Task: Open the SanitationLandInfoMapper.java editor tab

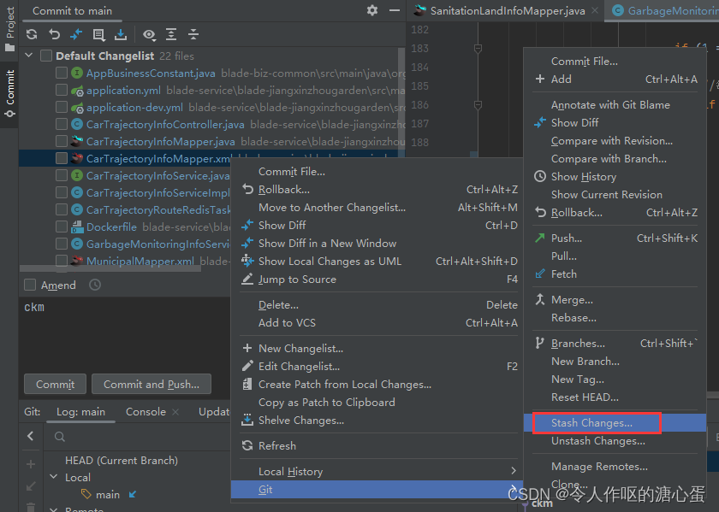Action: pos(507,10)
